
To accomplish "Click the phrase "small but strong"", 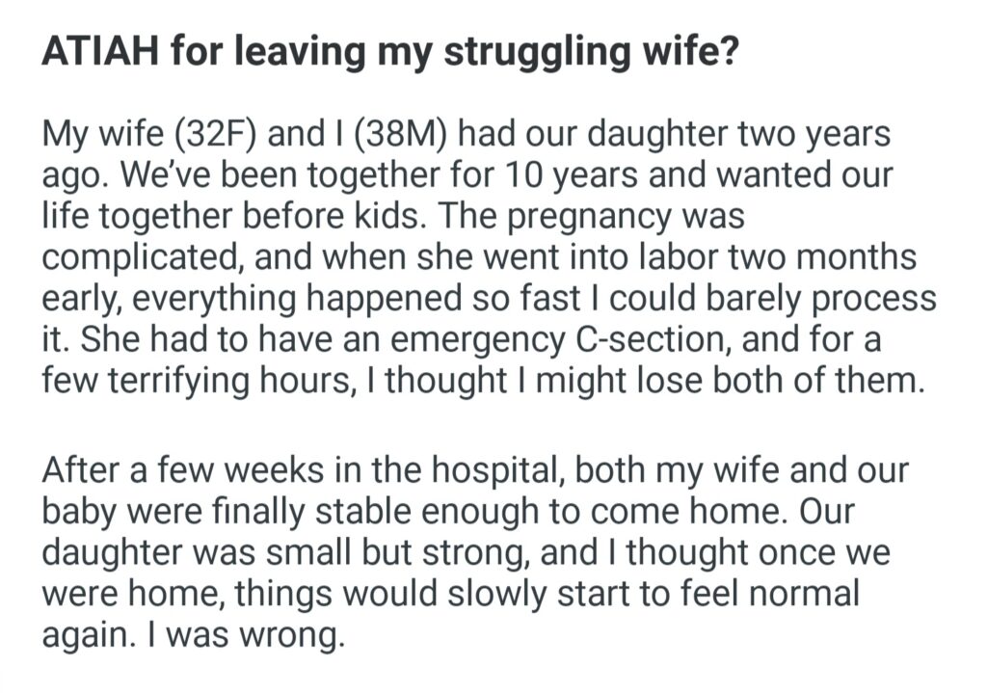I will point(428,554).
